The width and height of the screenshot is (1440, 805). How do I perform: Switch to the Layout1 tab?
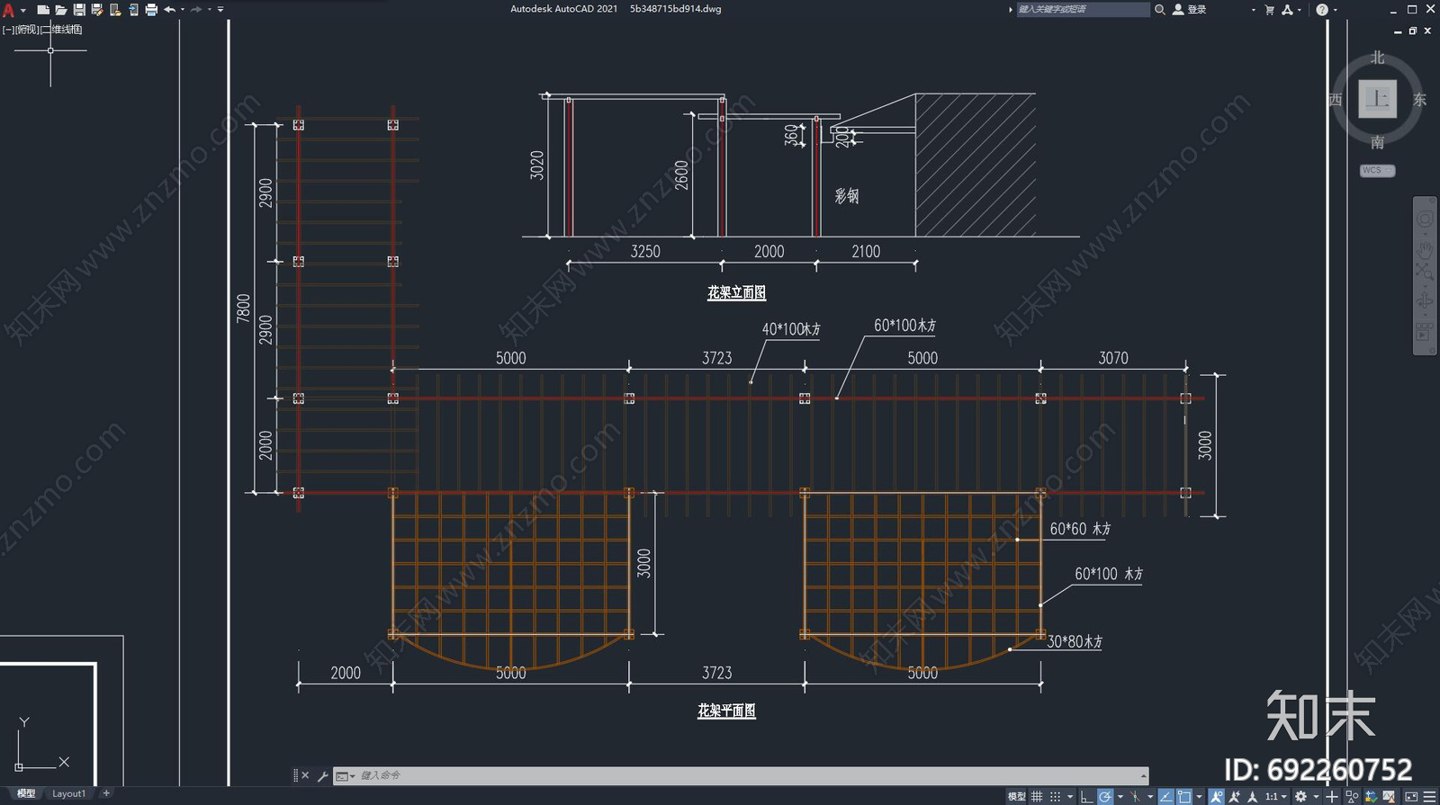[x=68, y=793]
